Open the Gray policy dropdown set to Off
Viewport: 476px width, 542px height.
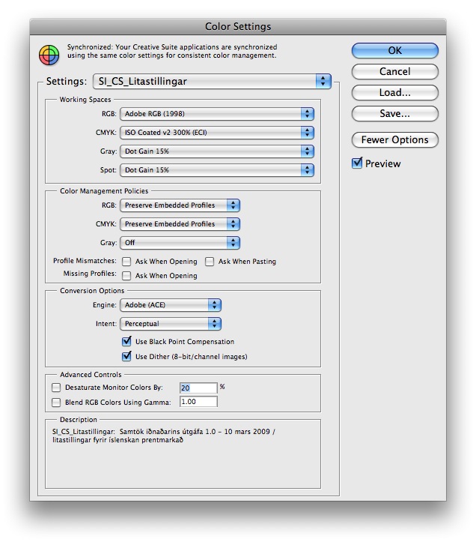(x=180, y=243)
